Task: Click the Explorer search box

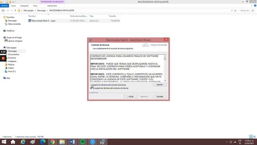Action: pos(247,10)
